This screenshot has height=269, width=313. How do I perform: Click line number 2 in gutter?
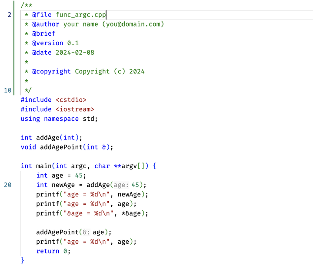(10, 15)
